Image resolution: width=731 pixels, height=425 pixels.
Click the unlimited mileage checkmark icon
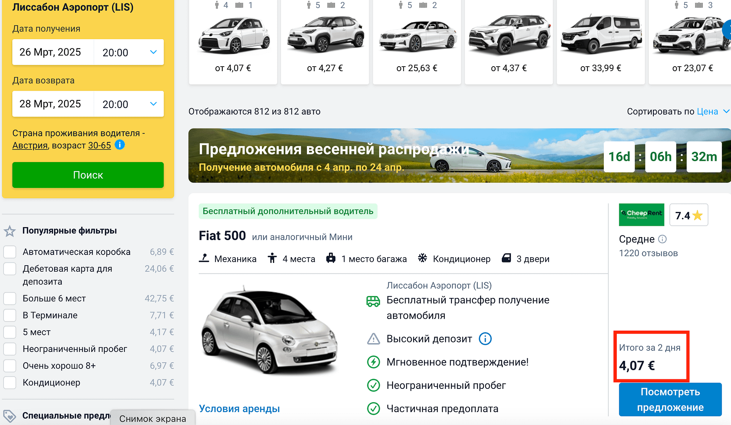373,385
